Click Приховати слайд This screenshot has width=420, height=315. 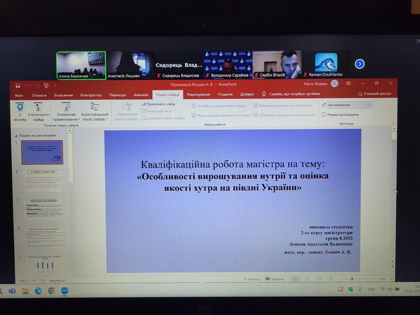158,104
